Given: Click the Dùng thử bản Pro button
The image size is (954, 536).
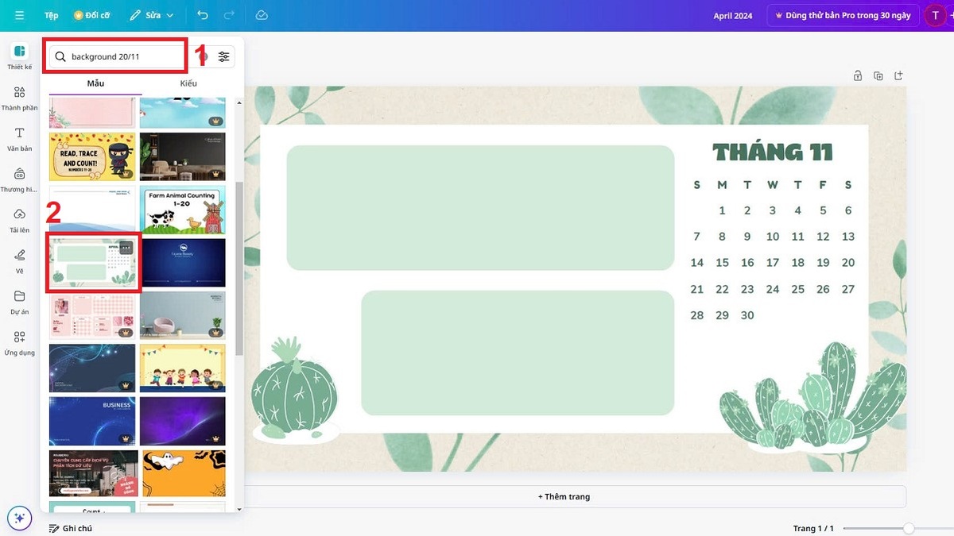Looking at the screenshot, I should click(x=841, y=14).
